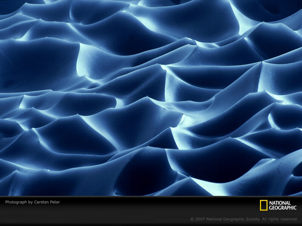Click the word 'rights' in copyright line
The height and width of the screenshot is (226, 302).
tap(274, 219)
